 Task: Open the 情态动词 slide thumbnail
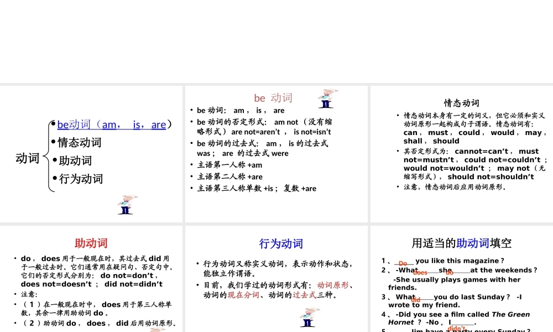coord(461,154)
